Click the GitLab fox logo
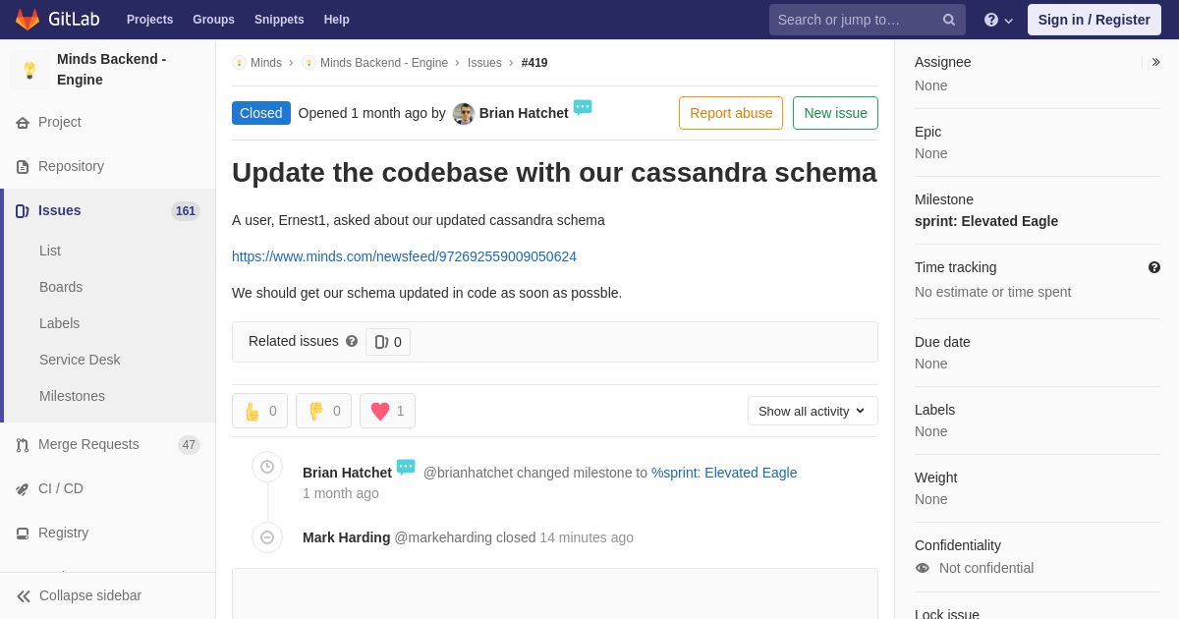 coord(28,20)
